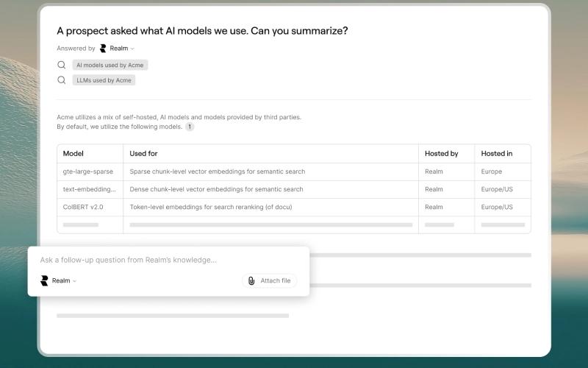Viewport: 588px width, 368px height.
Task: Click the paperclip icon in Attach file
Action: 251,281
